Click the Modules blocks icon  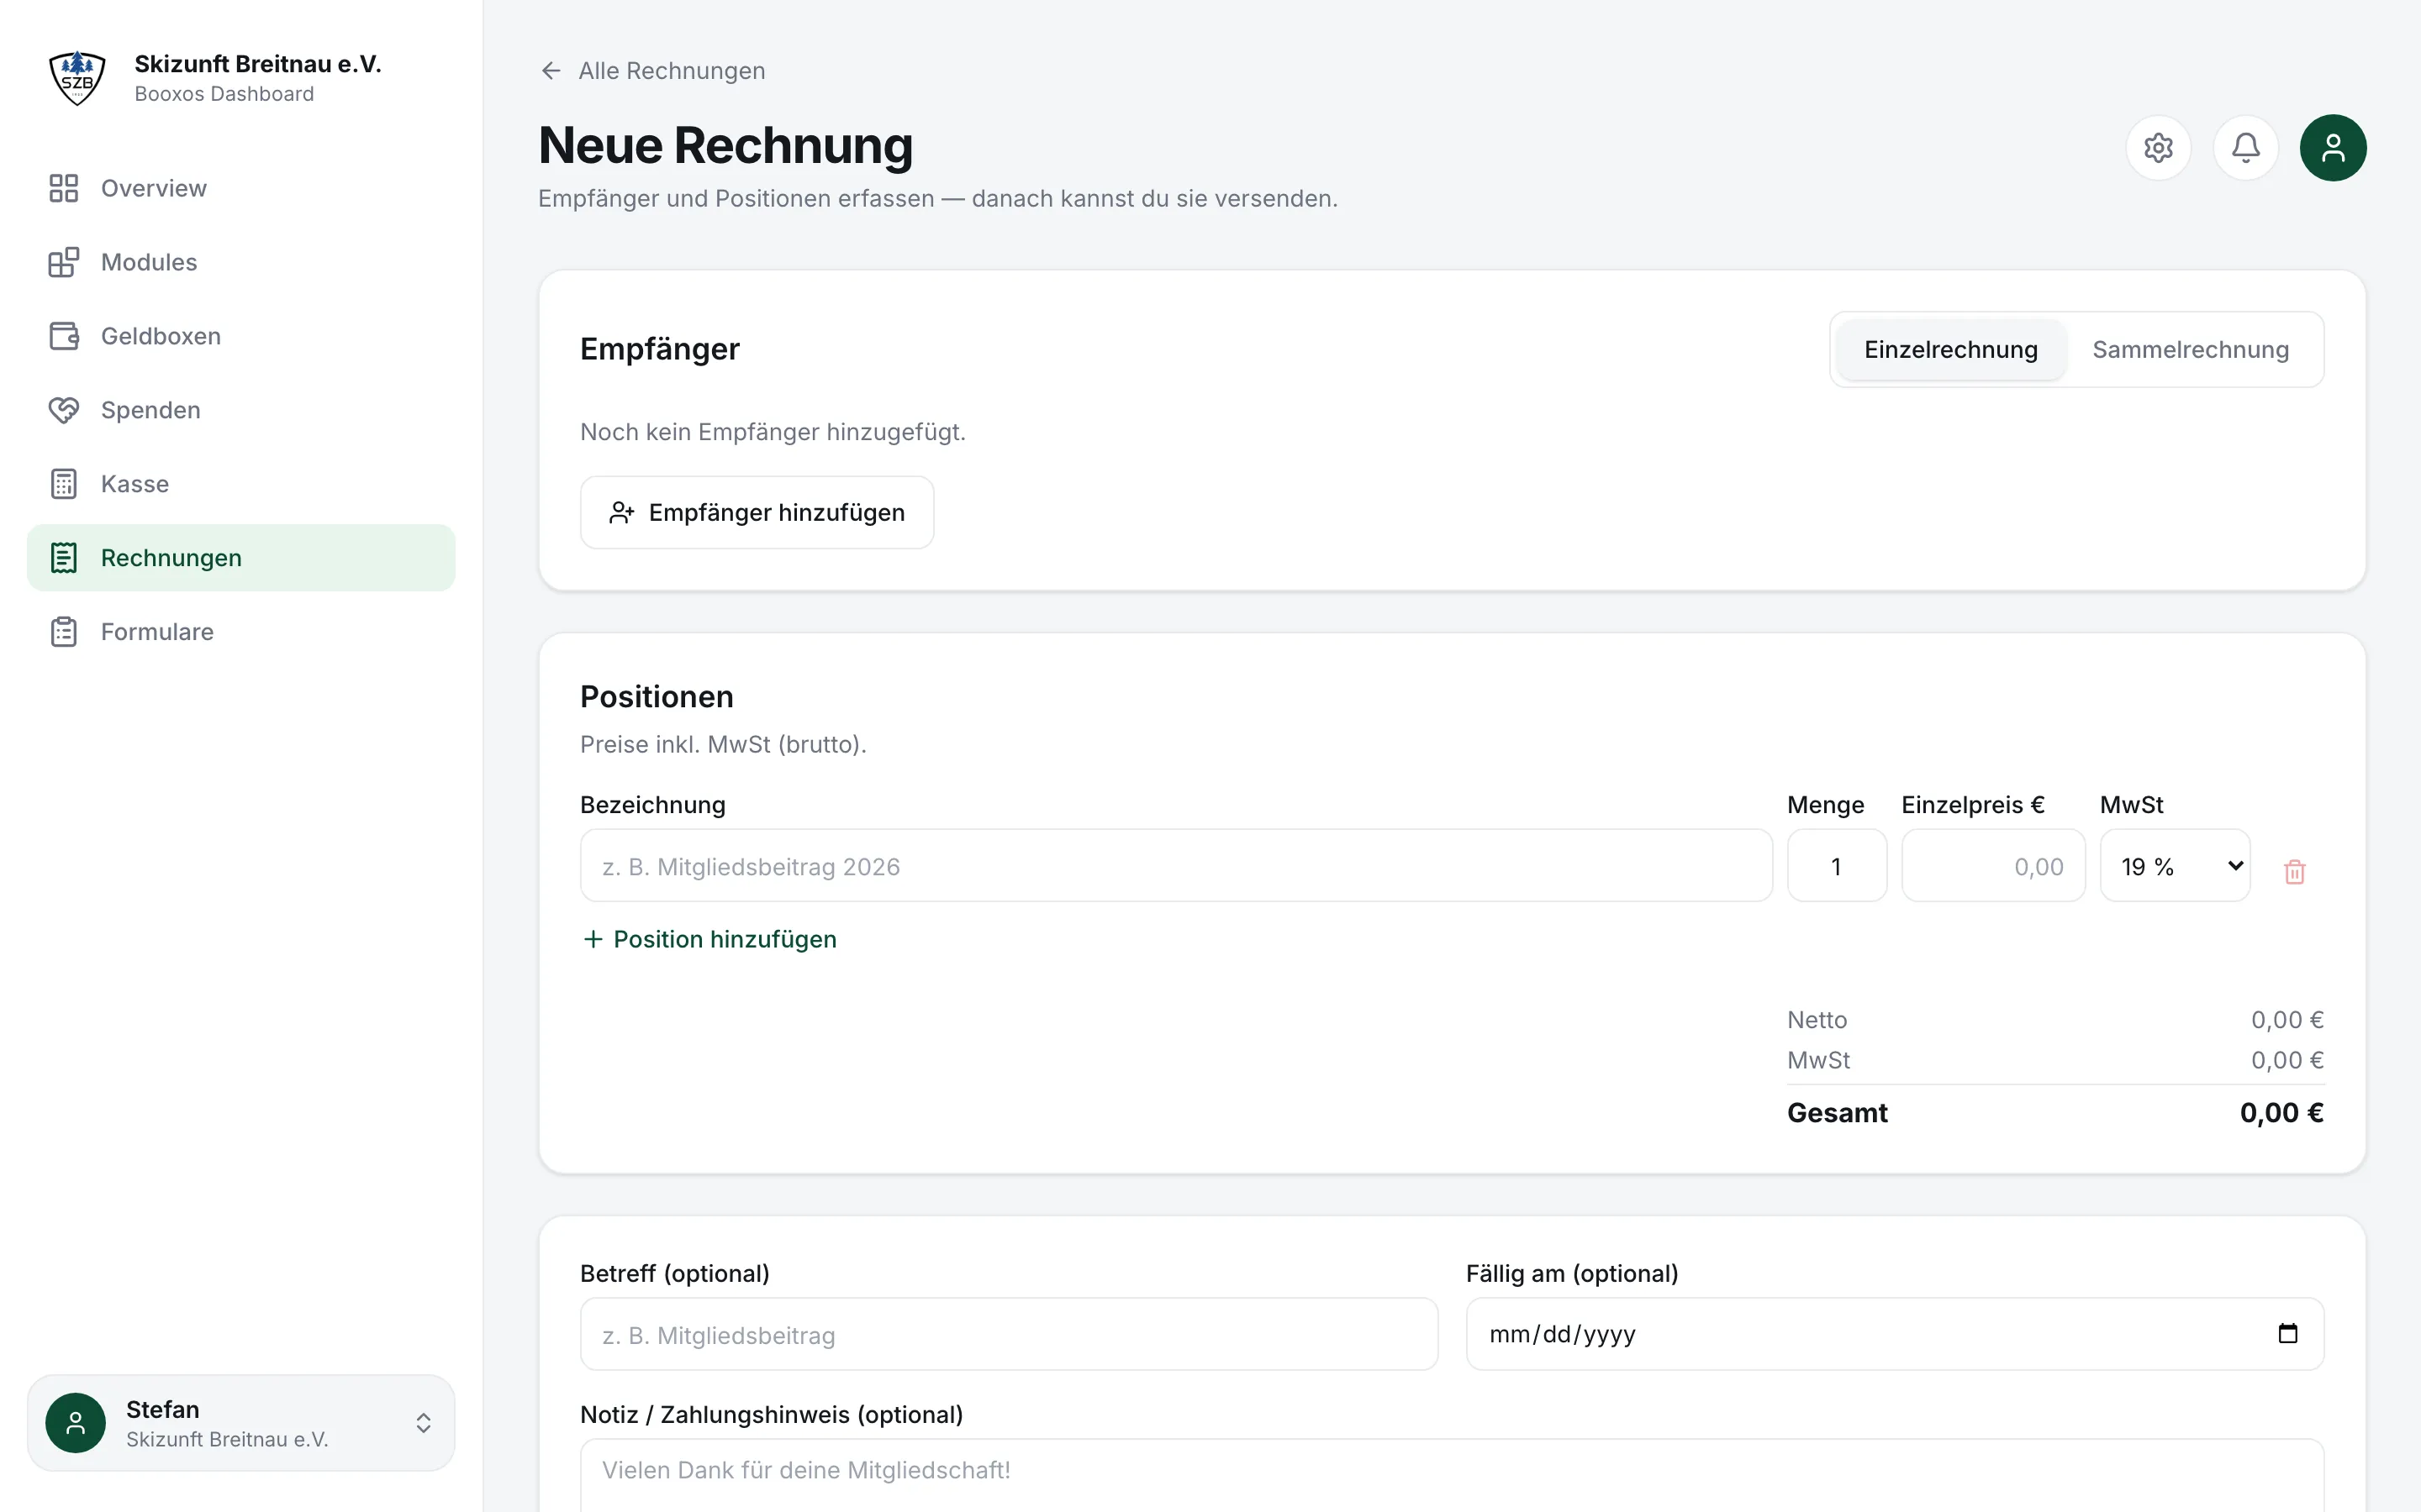pyautogui.click(x=64, y=262)
